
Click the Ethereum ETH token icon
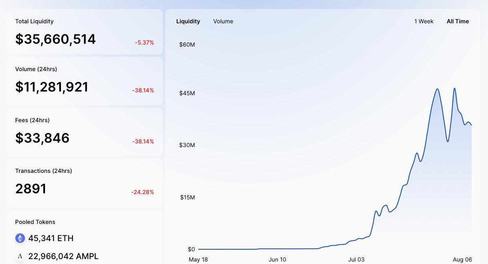click(20, 238)
